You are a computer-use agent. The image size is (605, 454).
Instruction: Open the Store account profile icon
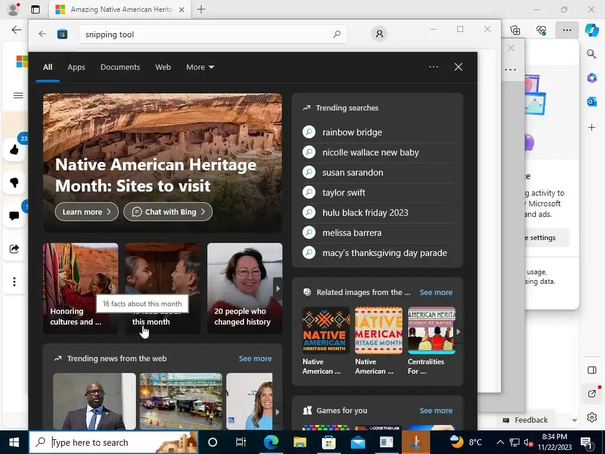pyautogui.click(x=379, y=34)
